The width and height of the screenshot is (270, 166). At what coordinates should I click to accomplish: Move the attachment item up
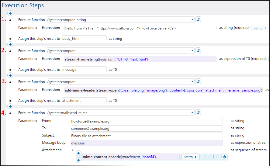(x=206, y=157)
